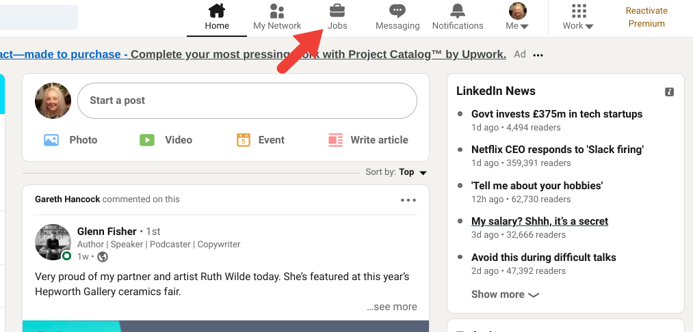Expand LinkedIn News with Show more

pyautogui.click(x=505, y=294)
